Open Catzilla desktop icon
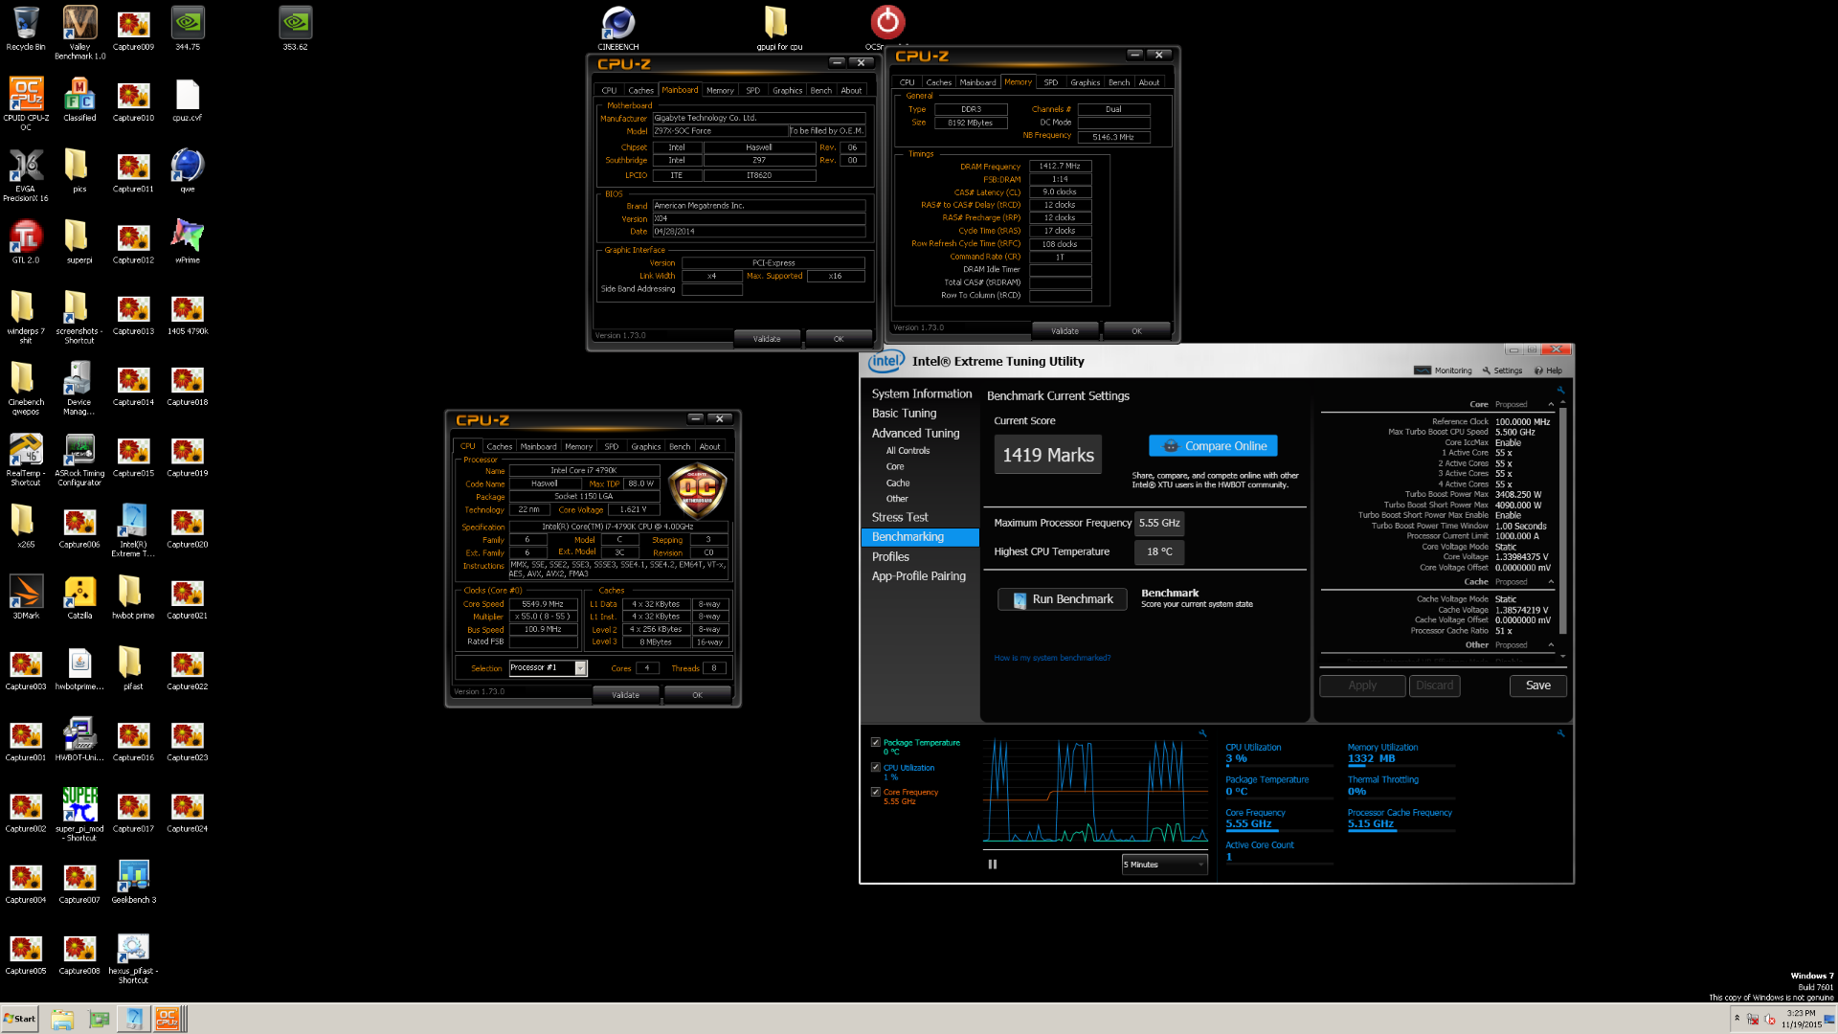This screenshot has height=1034, width=1838. point(79,596)
